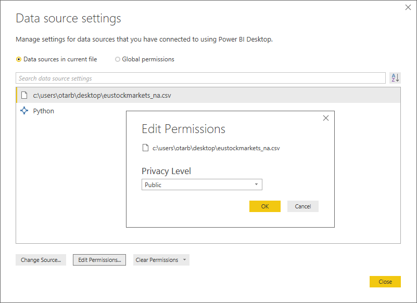Click file path text in Edit Permissions
Viewport: 417px width, 303px height.
point(216,148)
